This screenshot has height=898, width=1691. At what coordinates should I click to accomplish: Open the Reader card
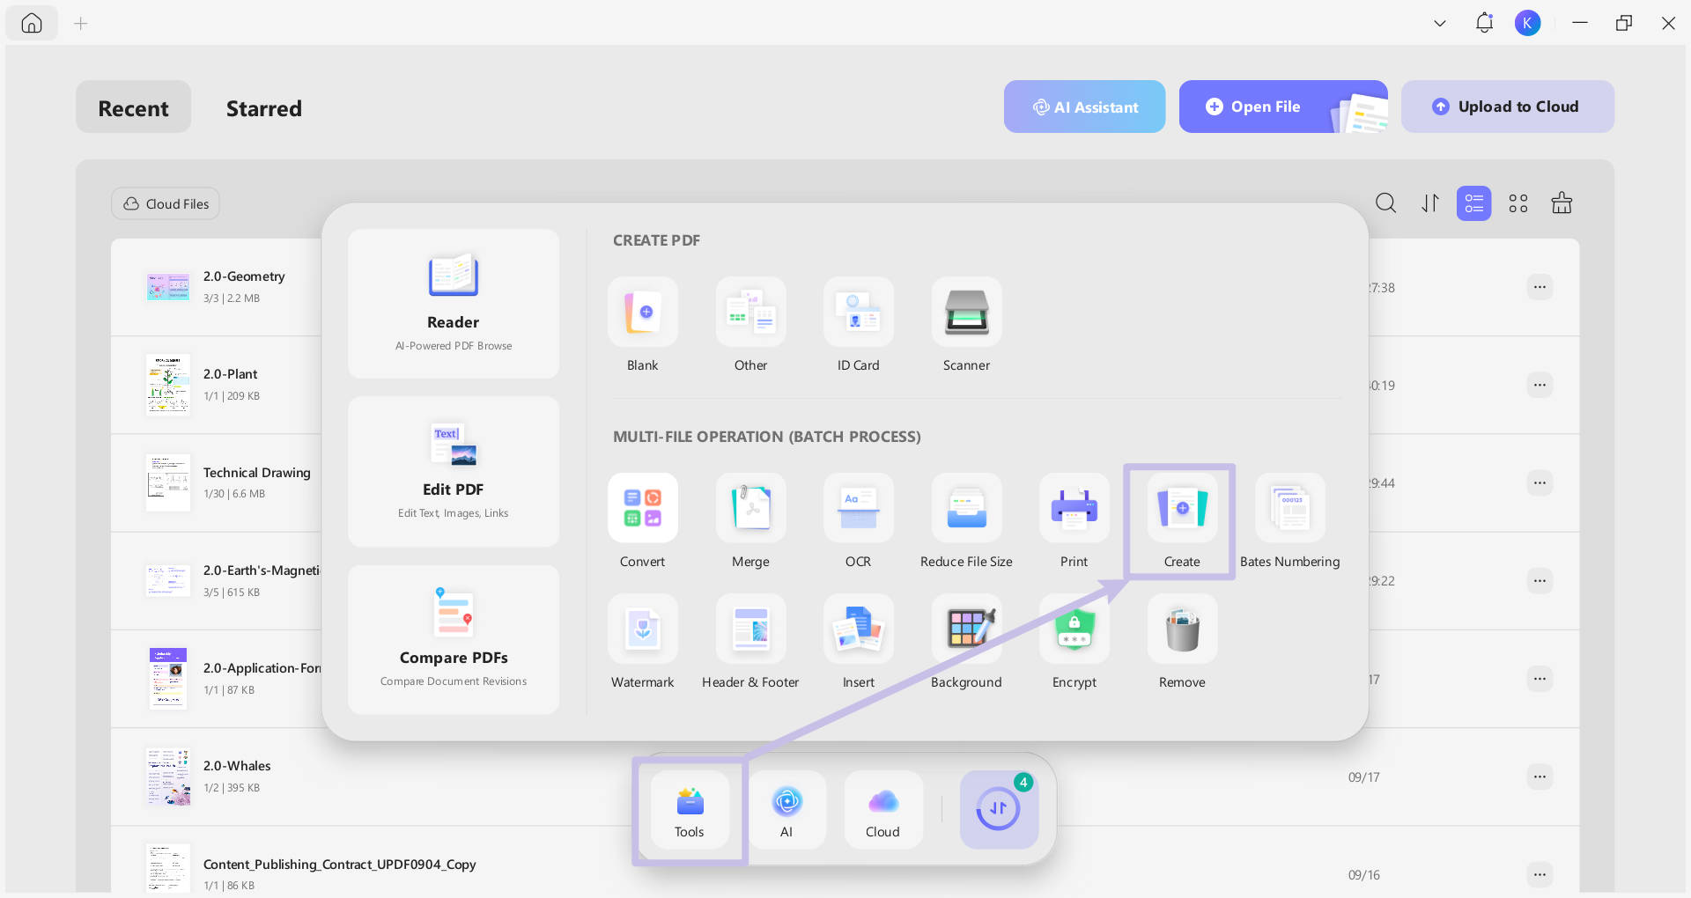tap(454, 304)
